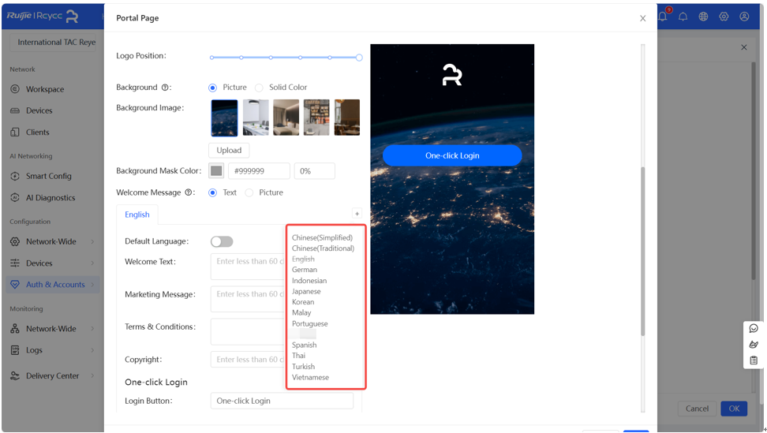Click the Background help question icon

[x=166, y=88]
